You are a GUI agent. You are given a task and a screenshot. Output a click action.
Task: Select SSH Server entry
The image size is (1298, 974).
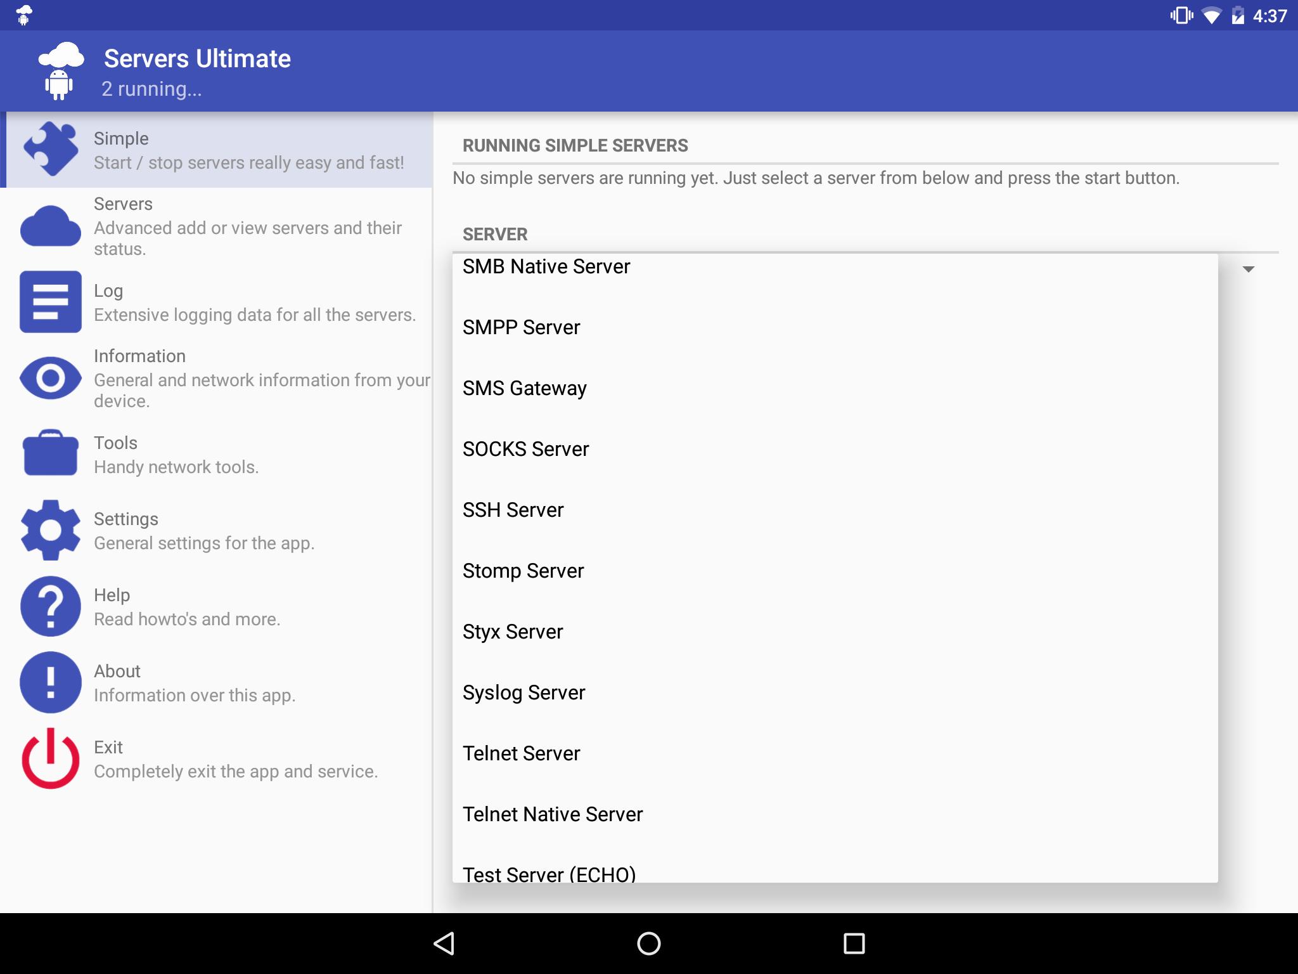(x=835, y=510)
